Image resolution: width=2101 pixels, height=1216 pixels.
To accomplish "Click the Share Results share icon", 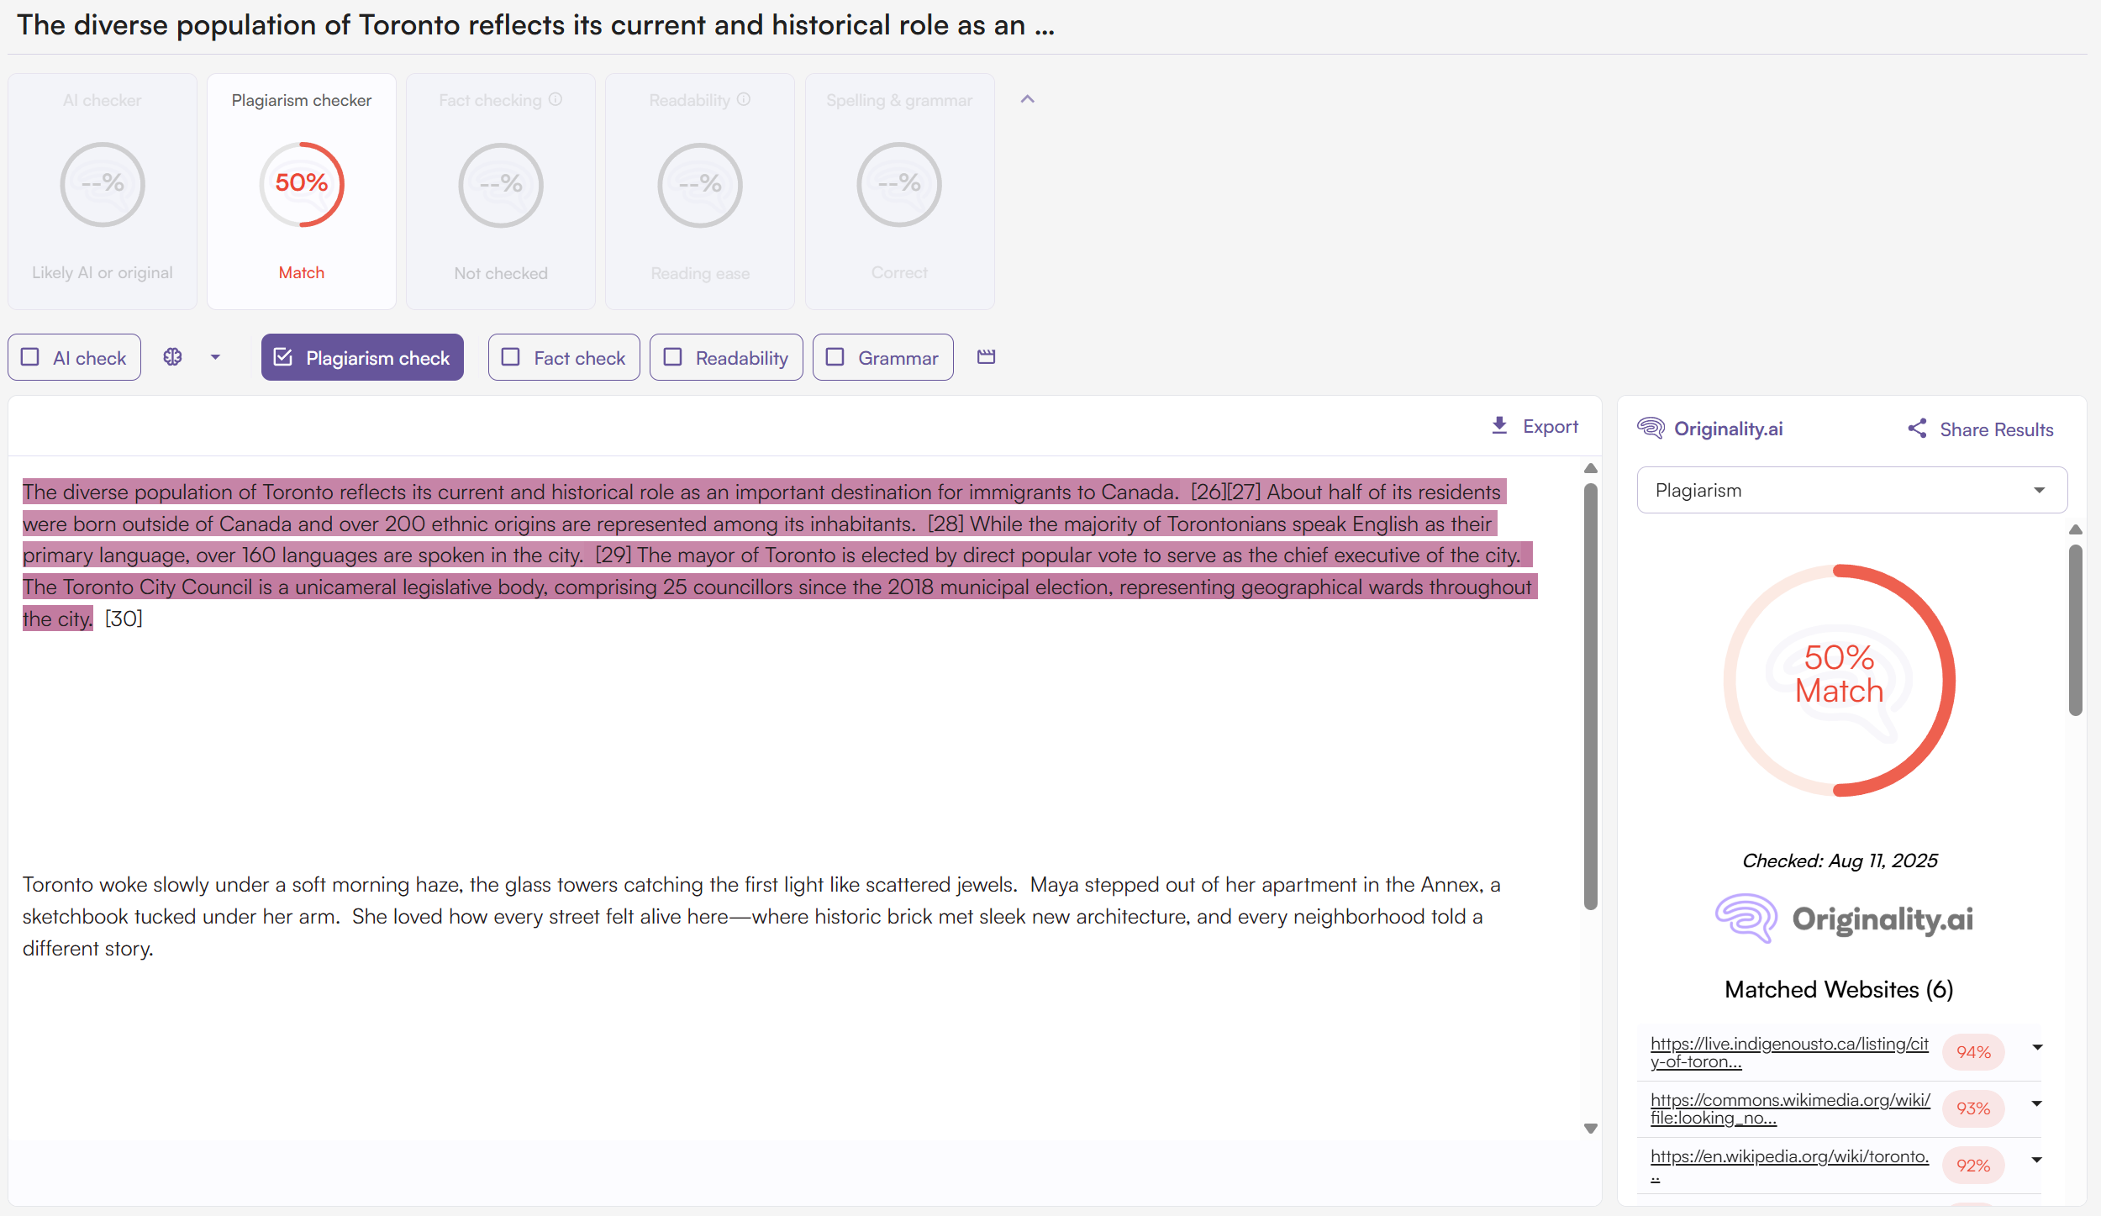I will (1917, 429).
